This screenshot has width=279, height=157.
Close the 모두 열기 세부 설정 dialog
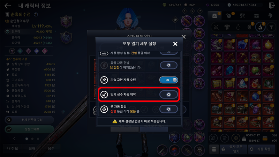pyautogui.click(x=175, y=44)
